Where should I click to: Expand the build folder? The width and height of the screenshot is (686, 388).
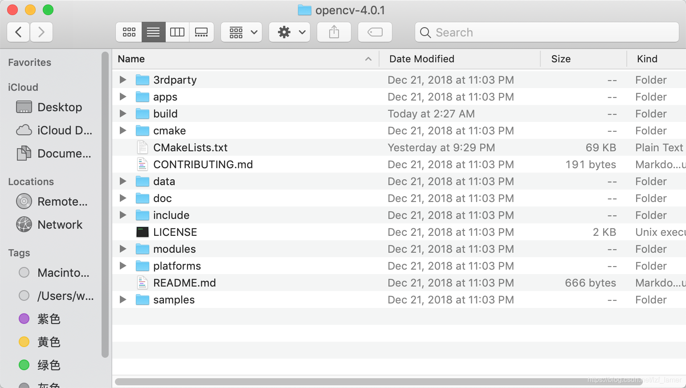pos(123,113)
